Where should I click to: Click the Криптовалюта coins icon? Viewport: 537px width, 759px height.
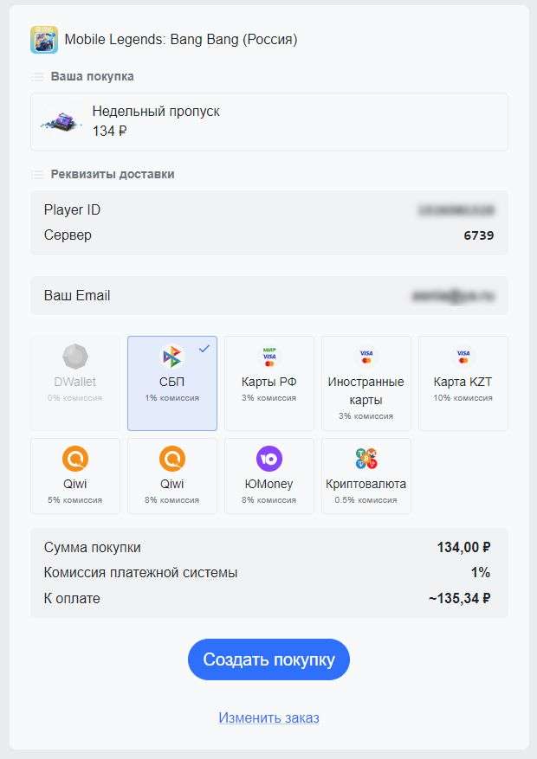(x=366, y=459)
